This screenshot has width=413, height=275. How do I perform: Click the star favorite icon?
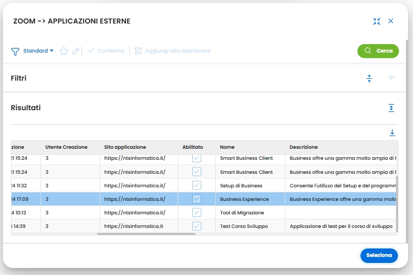64,51
